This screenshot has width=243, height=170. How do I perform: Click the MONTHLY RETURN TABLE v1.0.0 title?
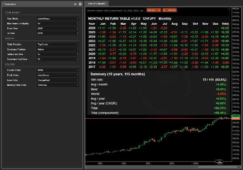(114, 19)
